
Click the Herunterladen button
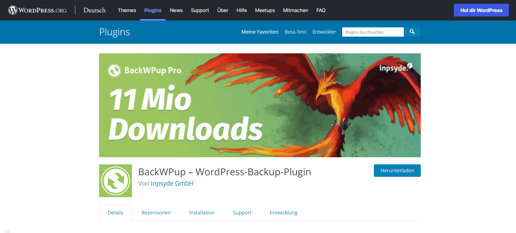[397, 171]
